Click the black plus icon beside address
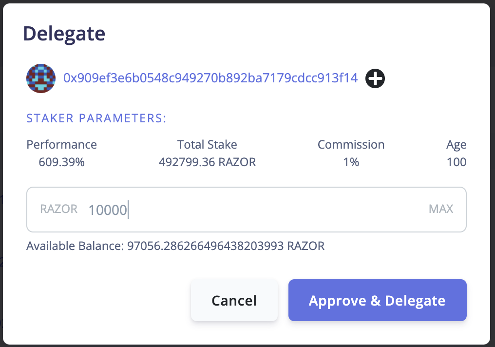The image size is (495, 347). click(375, 78)
